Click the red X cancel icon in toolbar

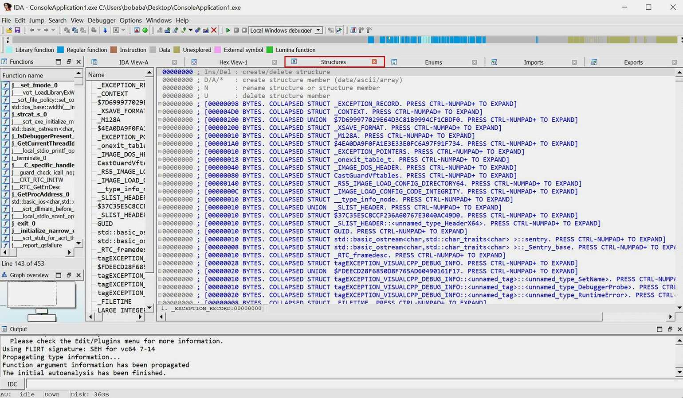tap(214, 30)
